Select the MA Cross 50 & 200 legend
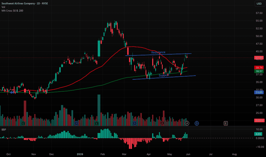 [12, 11]
